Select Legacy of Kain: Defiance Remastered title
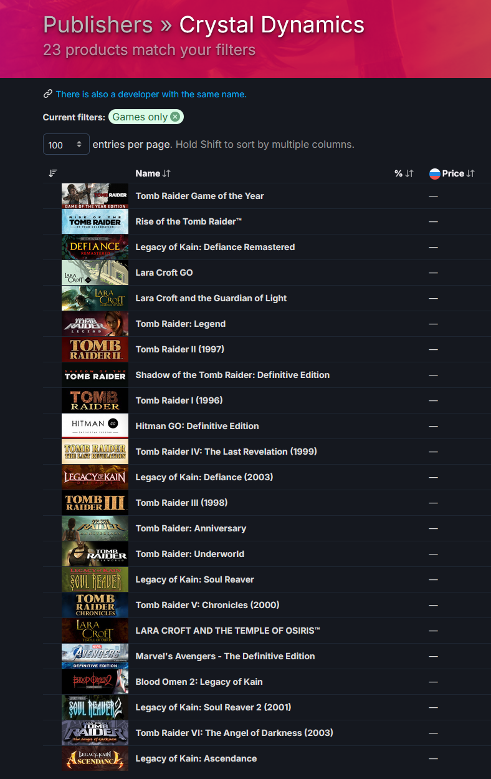Screen dimensions: 491x779 tap(216, 247)
